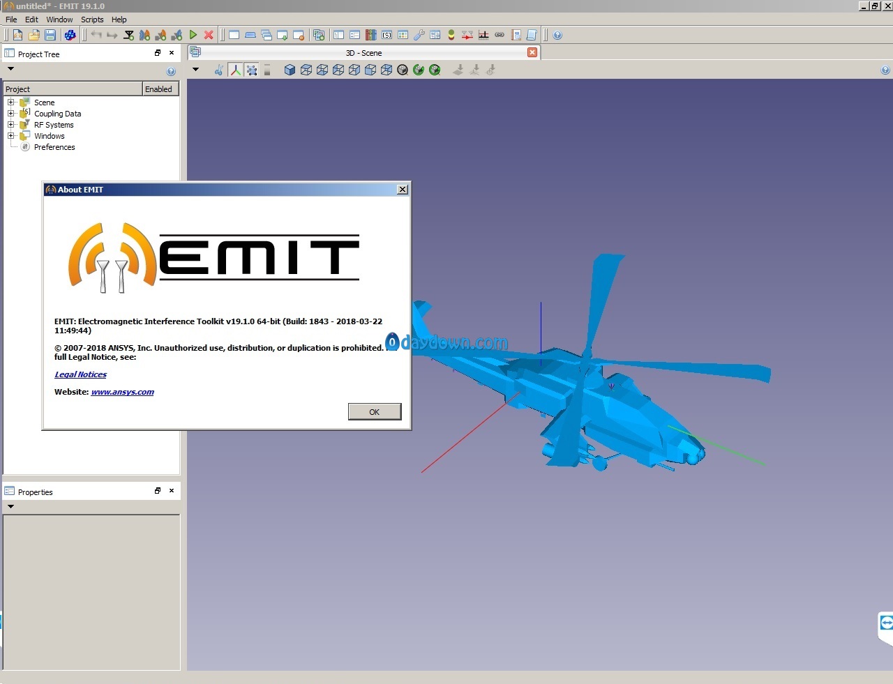Click the Undo arrow icon
Screen dimensions: 893x684
click(96, 35)
